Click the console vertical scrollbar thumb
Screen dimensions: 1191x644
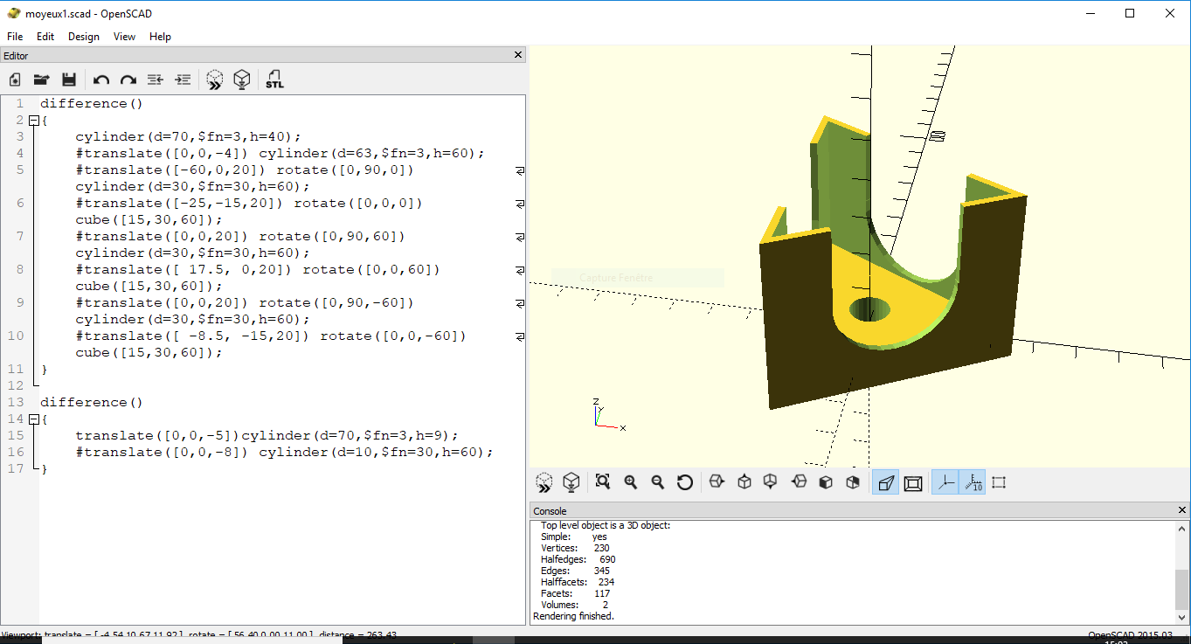pos(1181,588)
